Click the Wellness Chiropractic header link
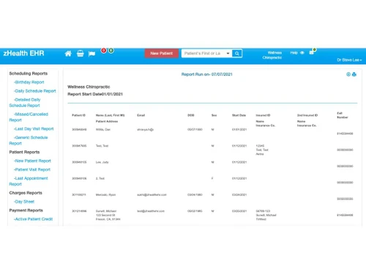The width and height of the screenshot is (366, 275). pos(272,55)
